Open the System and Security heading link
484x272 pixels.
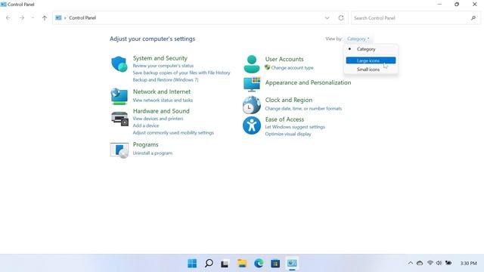[x=160, y=58]
